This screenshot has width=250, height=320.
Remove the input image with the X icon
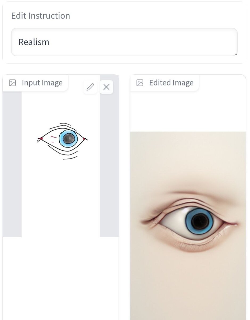106,87
